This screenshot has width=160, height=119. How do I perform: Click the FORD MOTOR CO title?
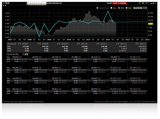(54, 3)
